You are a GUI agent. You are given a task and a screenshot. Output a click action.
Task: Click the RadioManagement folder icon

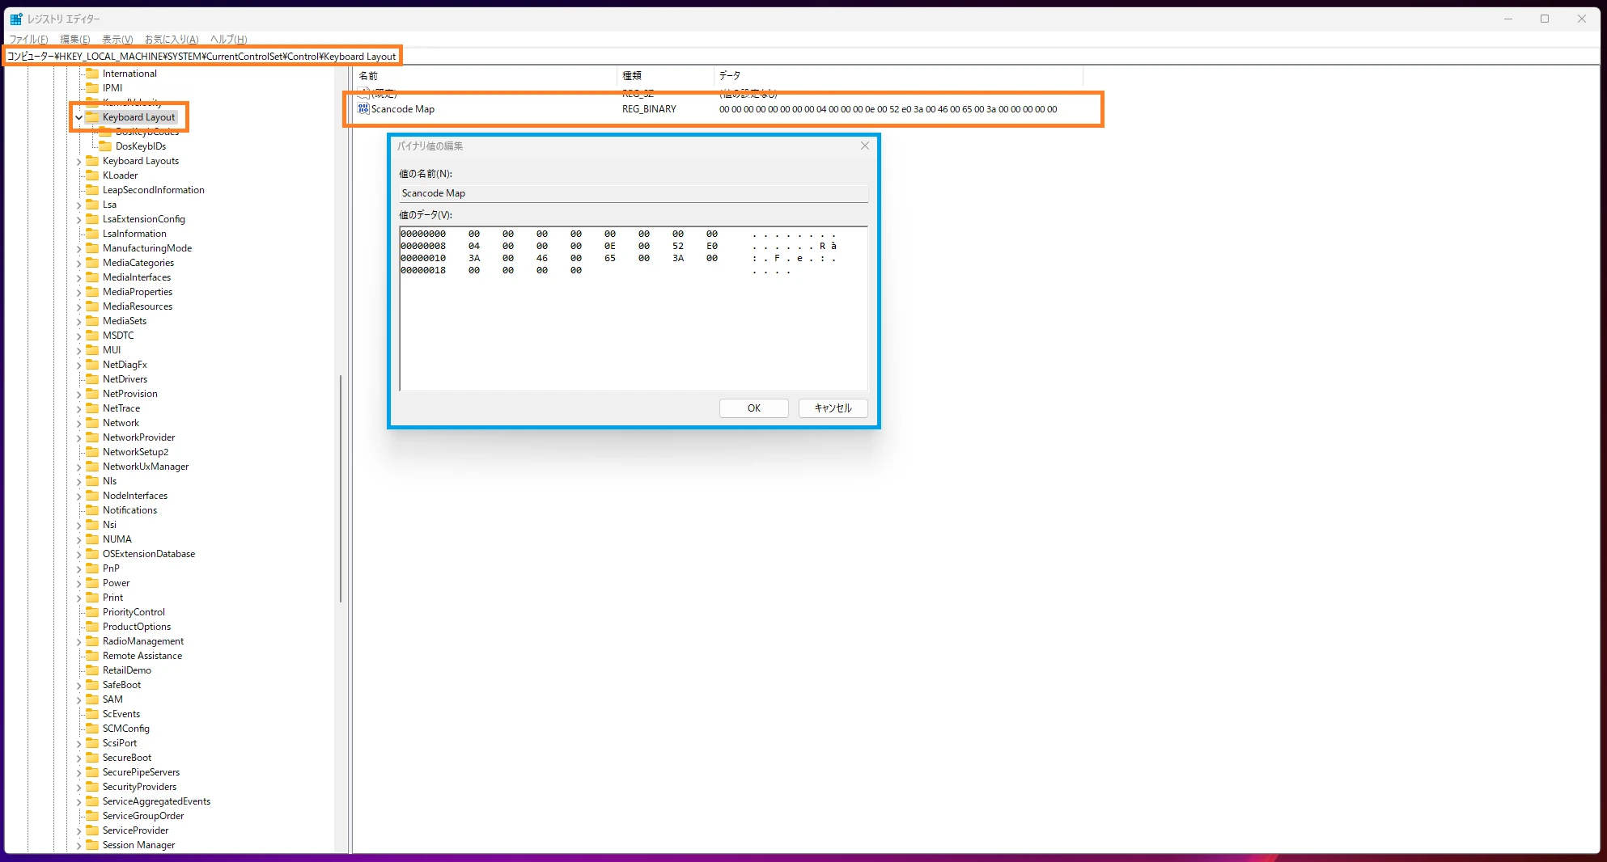[x=92, y=641]
